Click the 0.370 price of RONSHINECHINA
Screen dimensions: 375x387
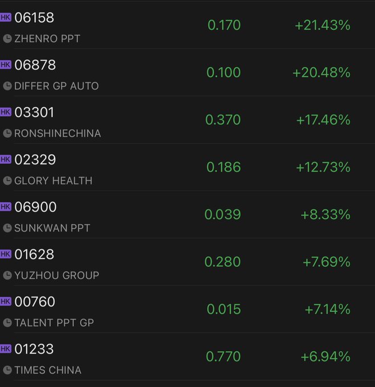[x=223, y=120]
